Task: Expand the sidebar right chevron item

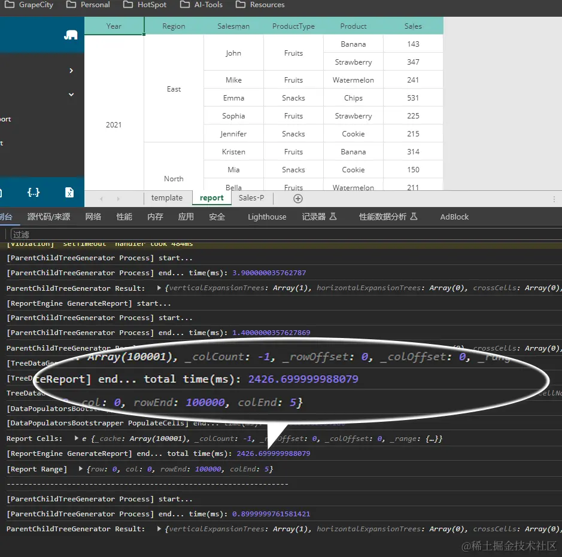Action: [x=71, y=71]
